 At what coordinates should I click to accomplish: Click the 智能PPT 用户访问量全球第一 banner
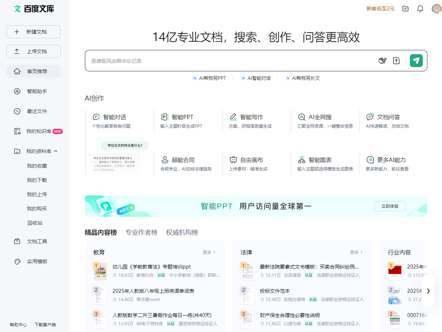point(256,206)
